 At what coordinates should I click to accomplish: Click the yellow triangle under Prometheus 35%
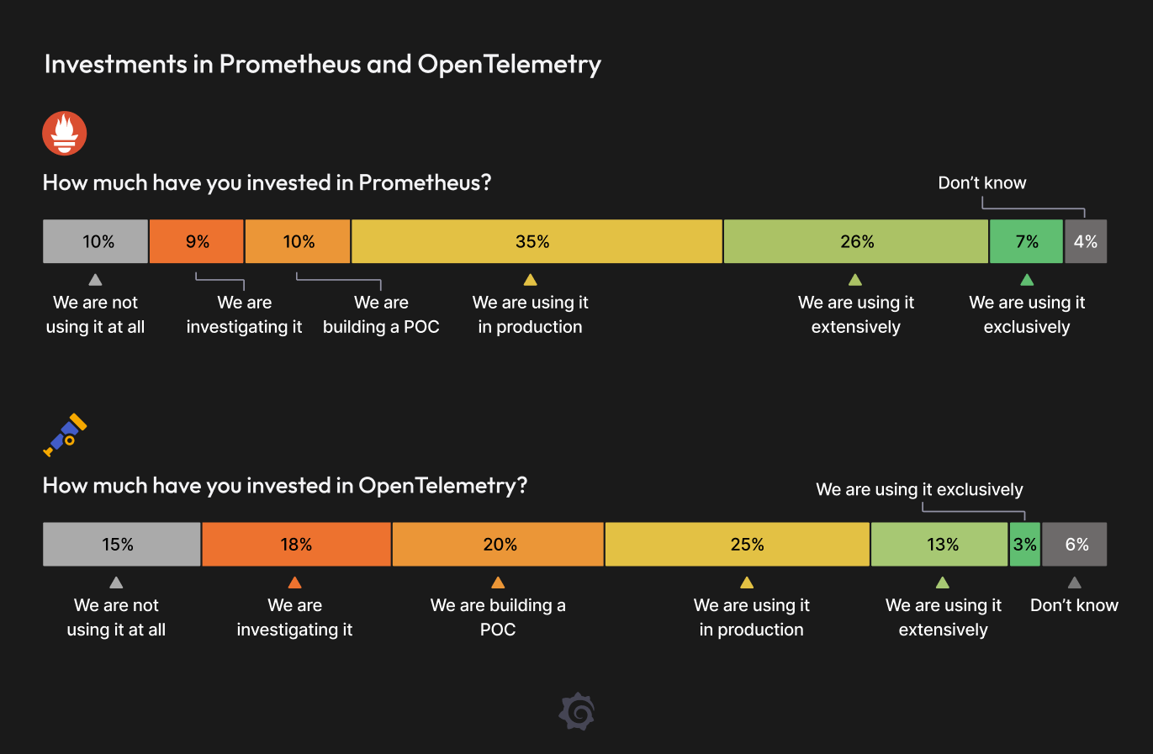[530, 280]
